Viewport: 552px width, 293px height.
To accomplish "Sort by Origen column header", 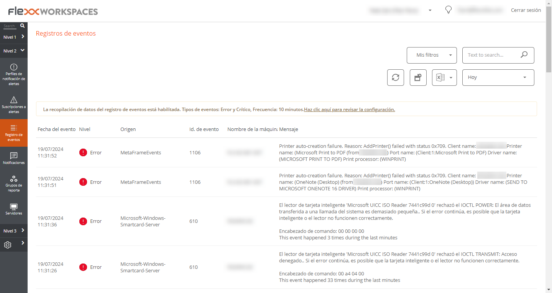I will click(x=128, y=129).
